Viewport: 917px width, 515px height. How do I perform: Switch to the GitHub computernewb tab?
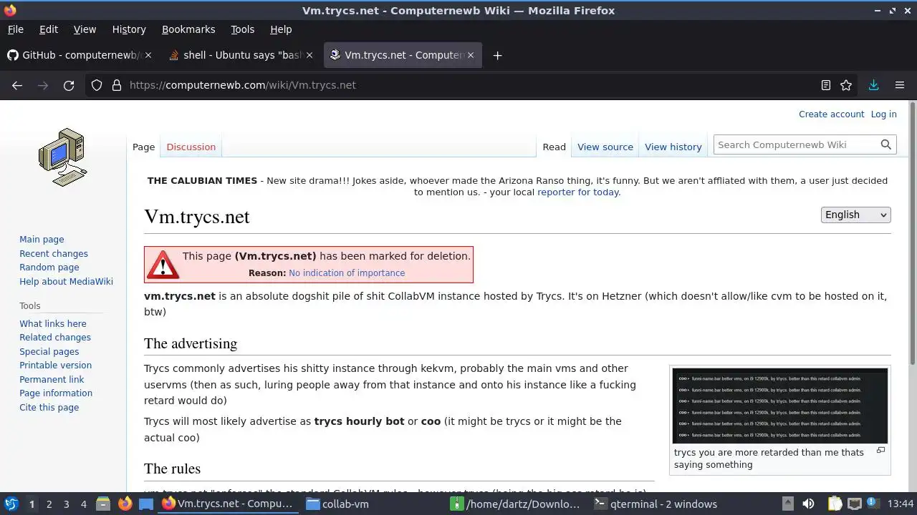coord(79,55)
